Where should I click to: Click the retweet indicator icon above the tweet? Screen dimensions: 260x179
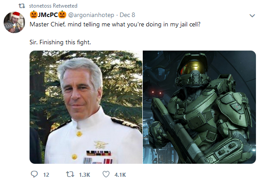tap(22, 6)
